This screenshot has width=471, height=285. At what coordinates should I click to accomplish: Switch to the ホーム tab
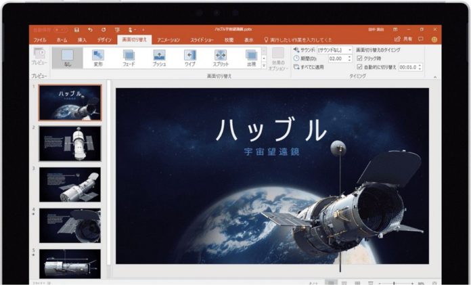62,40
